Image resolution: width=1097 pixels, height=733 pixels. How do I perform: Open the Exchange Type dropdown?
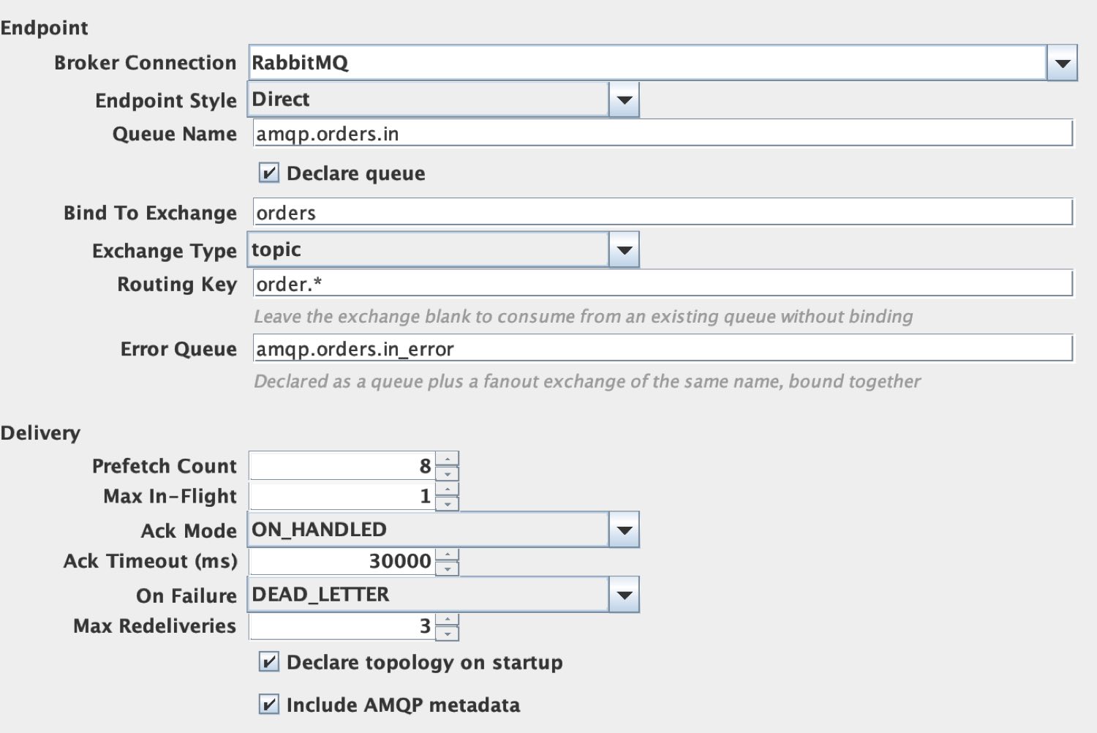pos(624,250)
